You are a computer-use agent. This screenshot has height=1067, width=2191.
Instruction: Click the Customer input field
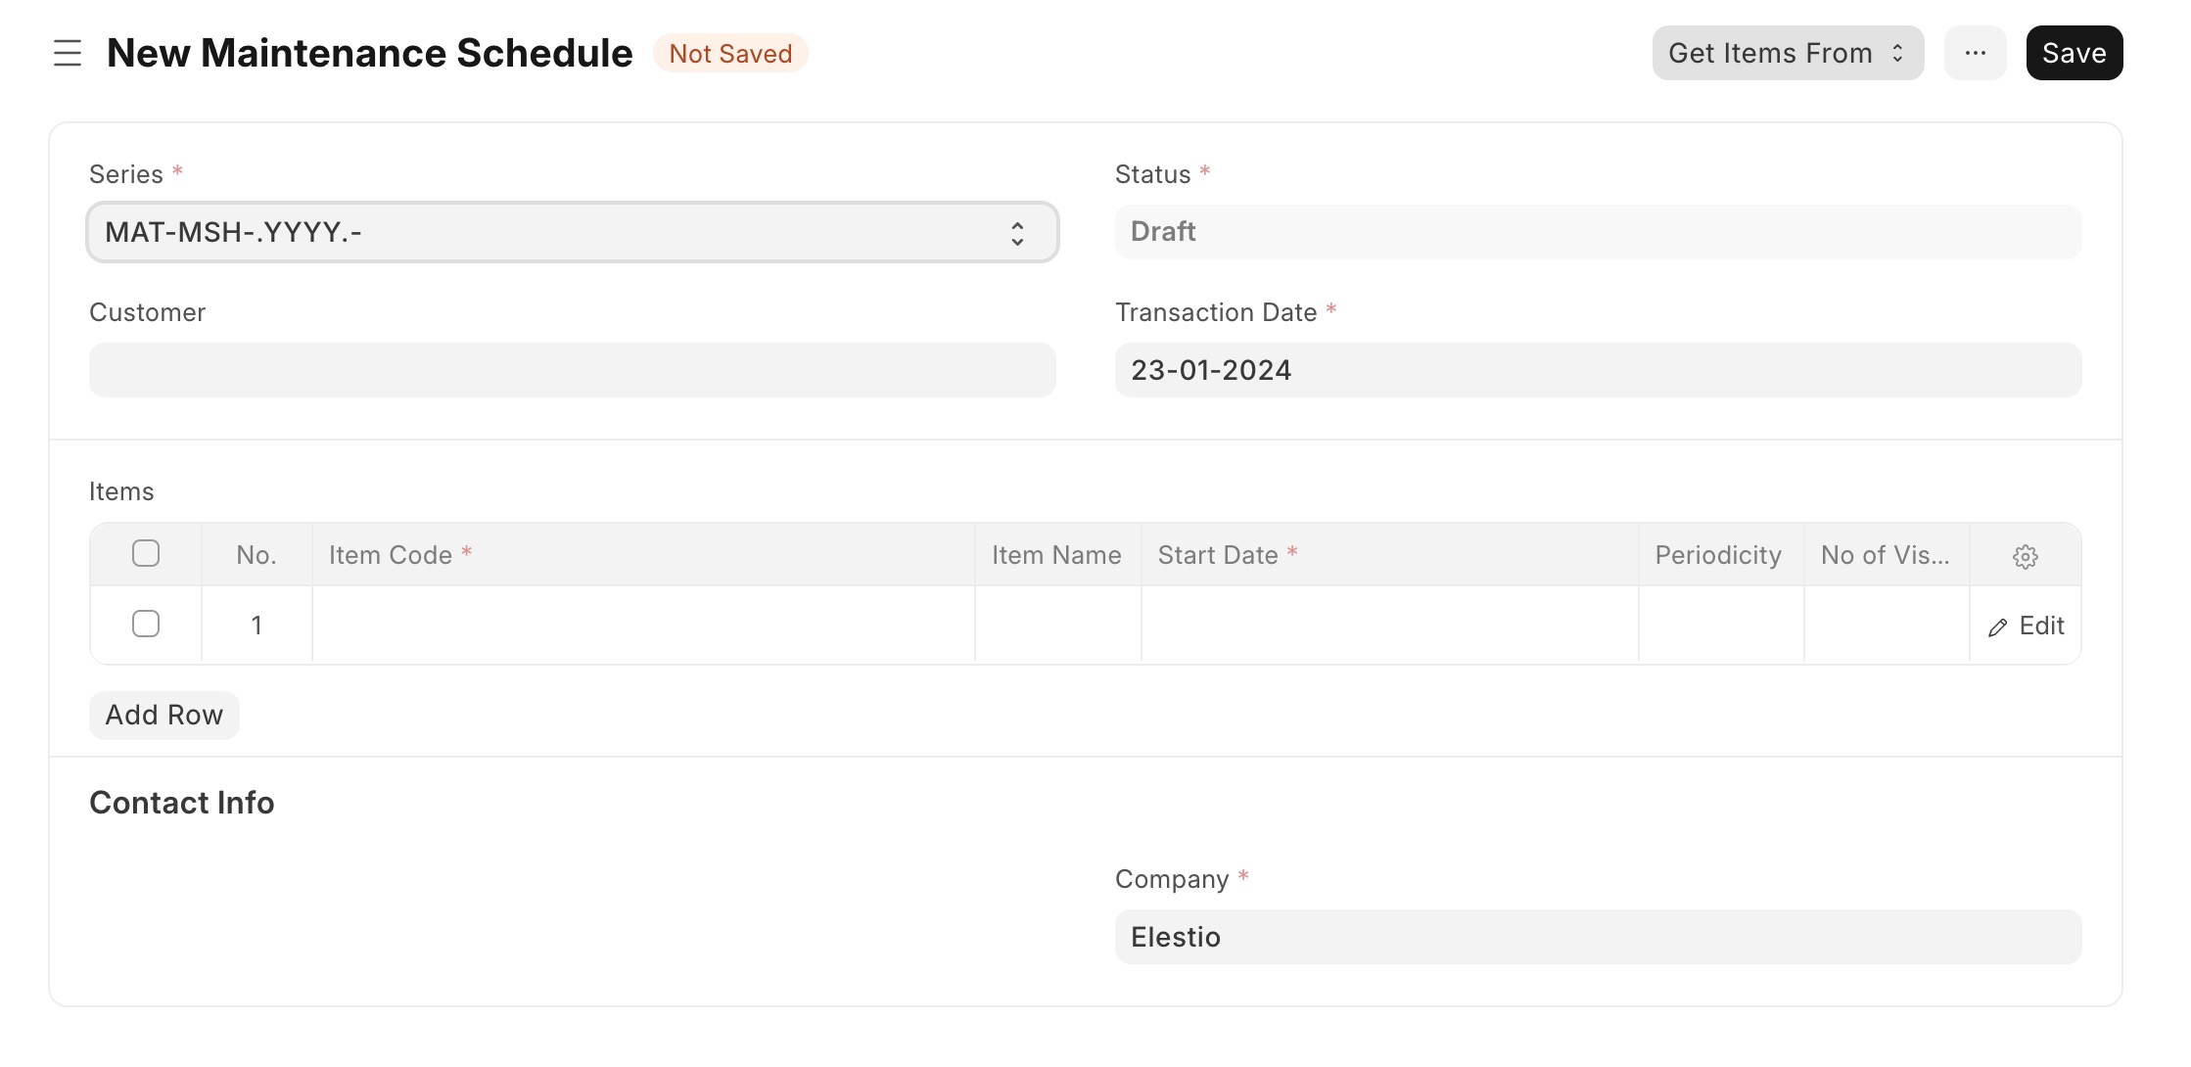572,370
